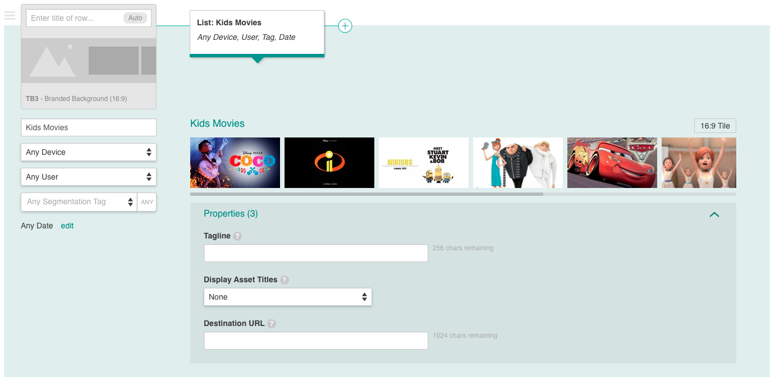Click the TB3 Branded Background template preview
Viewport: 775px width, 381px height.
coord(89,61)
